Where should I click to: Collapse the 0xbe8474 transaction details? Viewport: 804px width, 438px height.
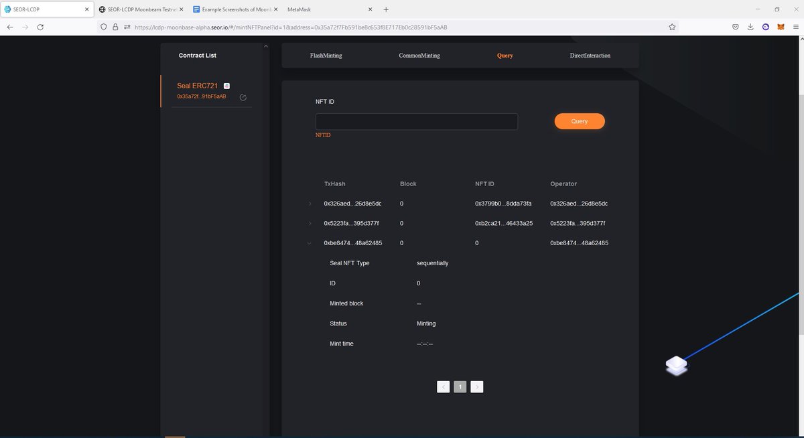pyautogui.click(x=310, y=243)
